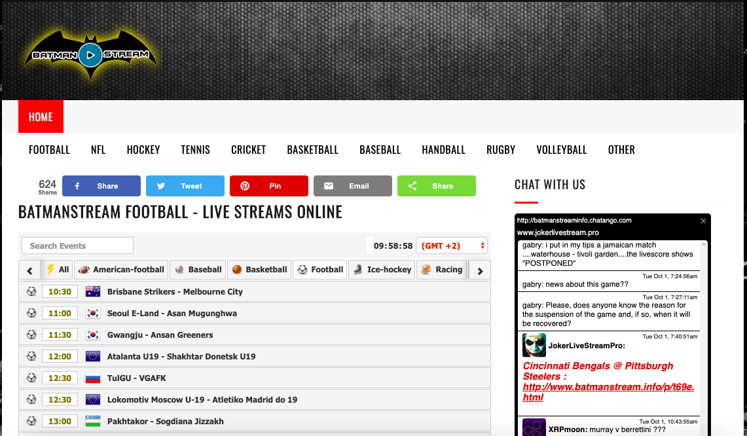747x436 pixels.
Task: Click the 624 Shares counter
Action: [47, 187]
